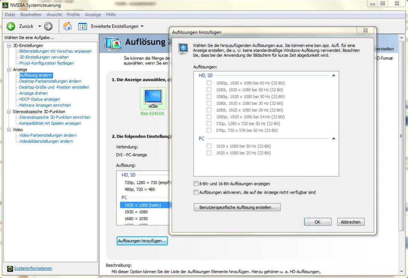Select 480p, 720 × 480 resolution

pyautogui.click(x=139, y=189)
